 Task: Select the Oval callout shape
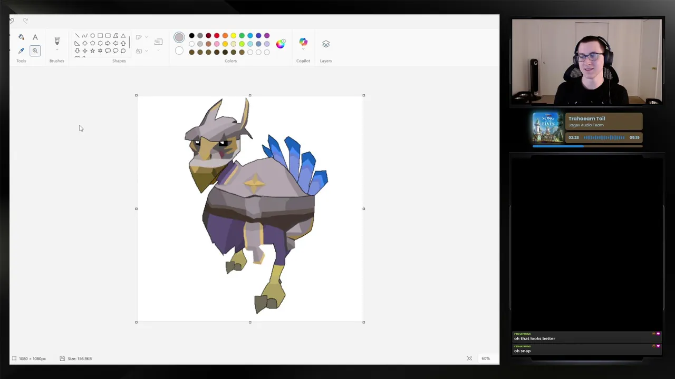[x=115, y=51]
